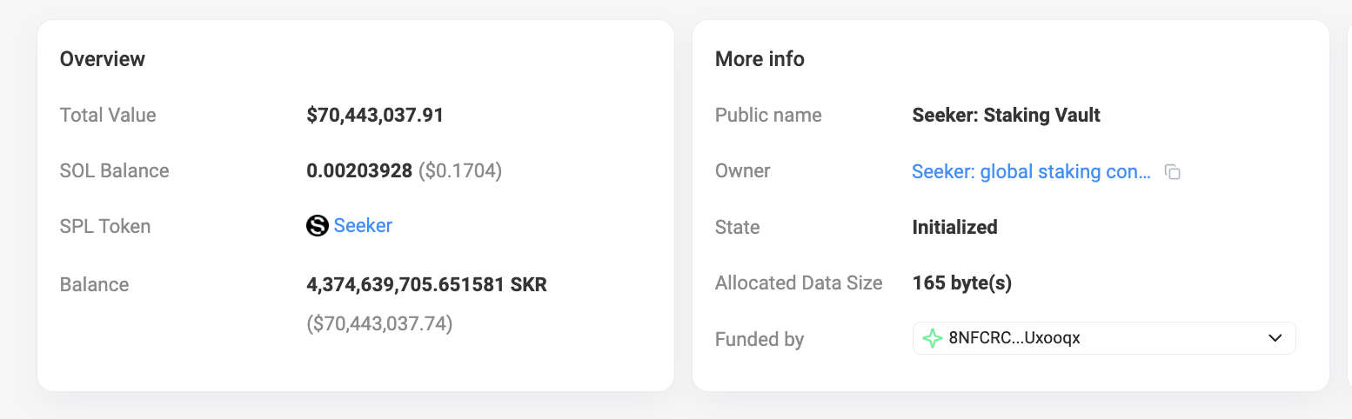Screen dimensions: 1352x419
Task: Expand the Funded by dropdown chevron
Action: click(1275, 338)
